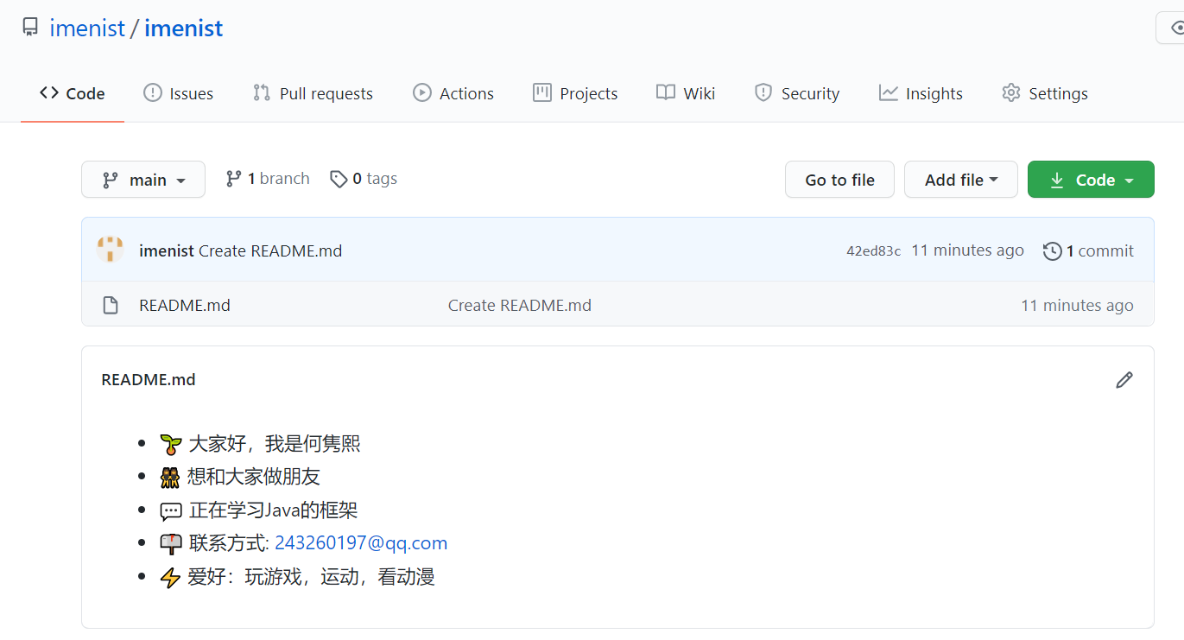The height and width of the screenshot is (640, 1184).
Task: Click the text 想和大家做朋友
Action: [254, 477]
